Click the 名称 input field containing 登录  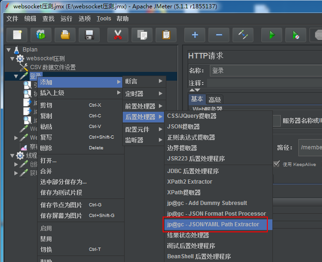point(266,70)
